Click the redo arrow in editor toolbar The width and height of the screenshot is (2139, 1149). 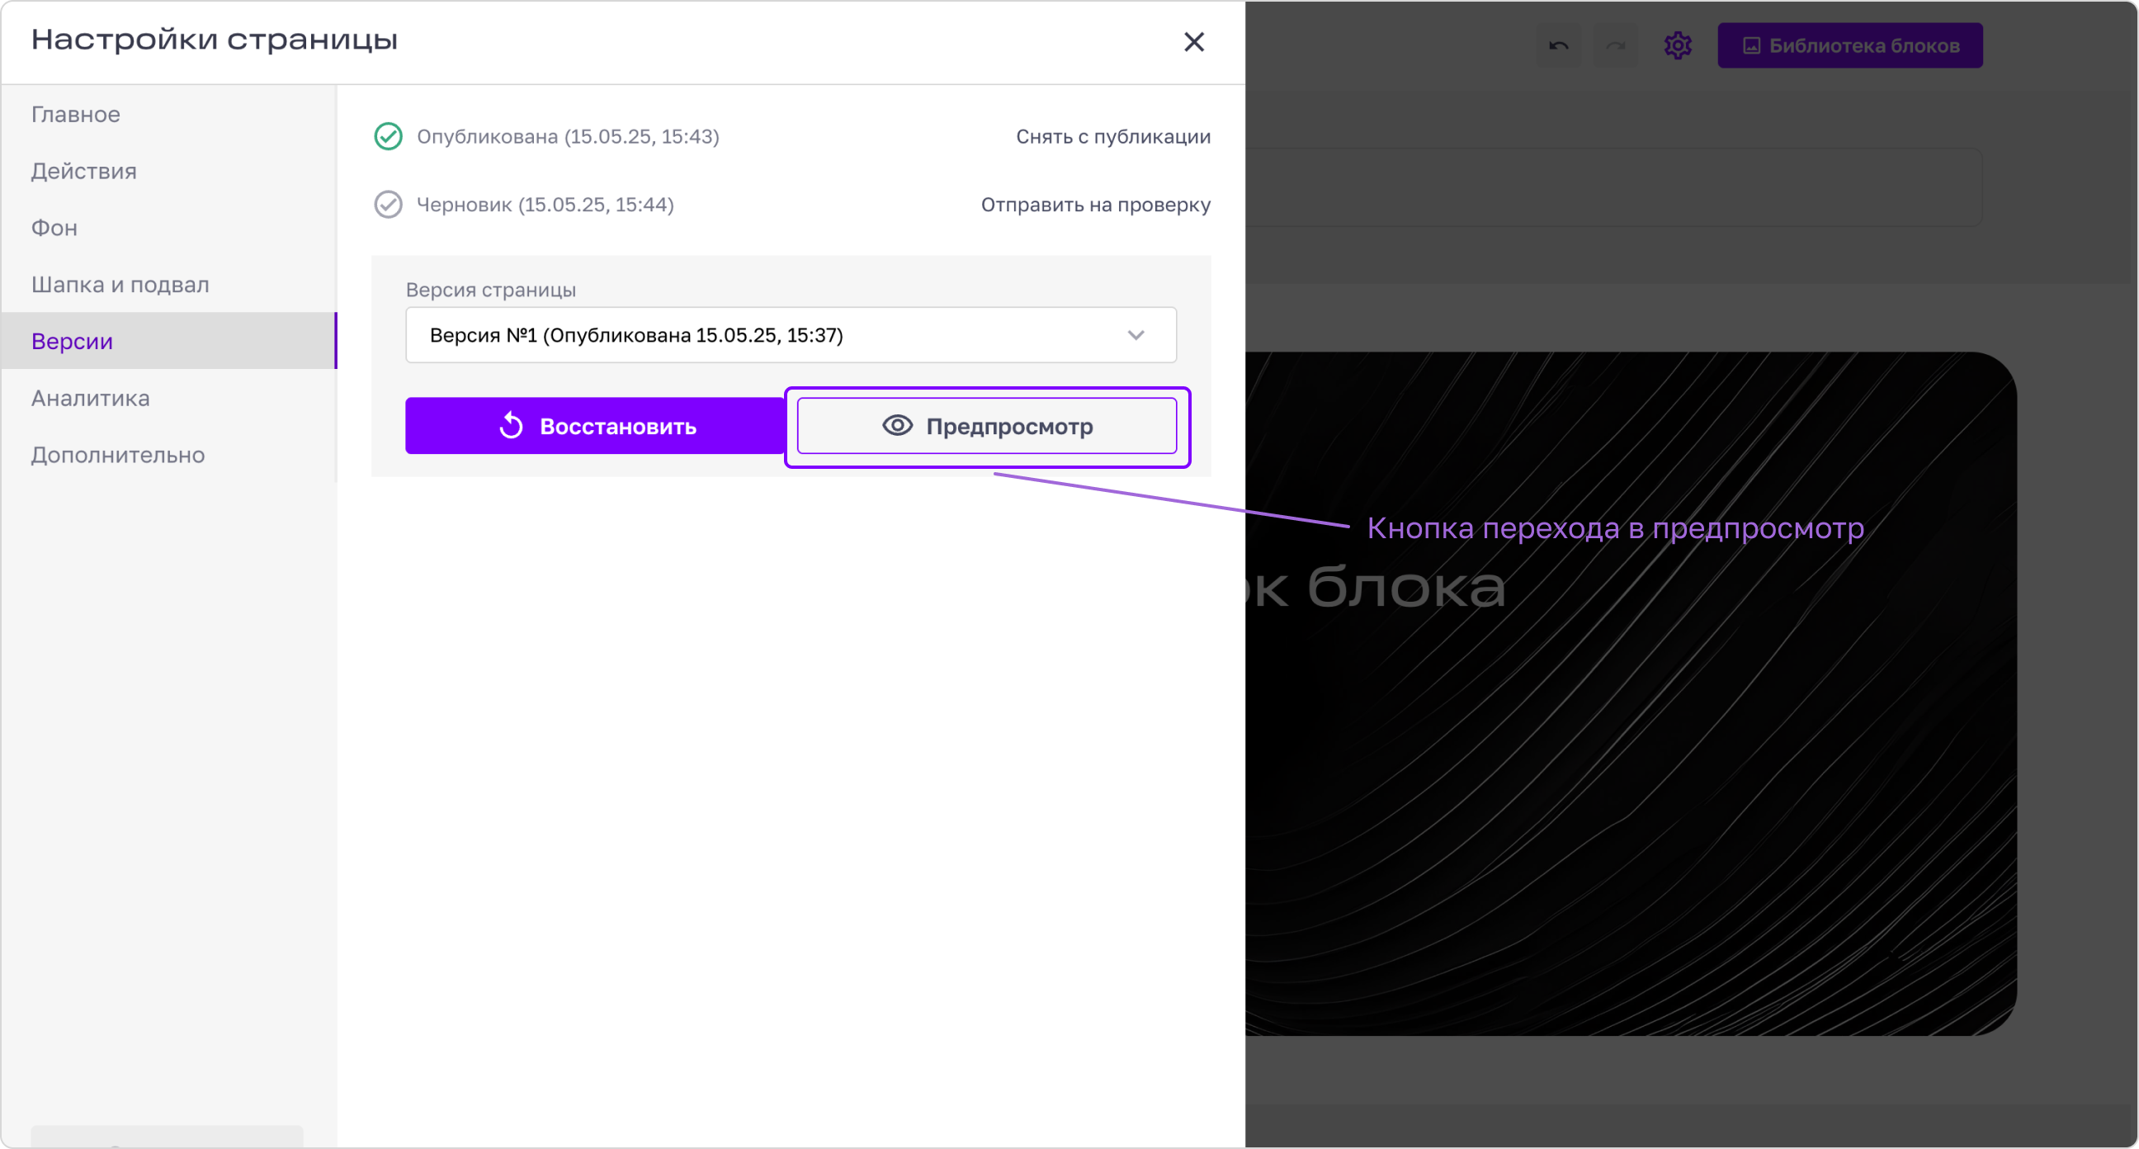1615,45
